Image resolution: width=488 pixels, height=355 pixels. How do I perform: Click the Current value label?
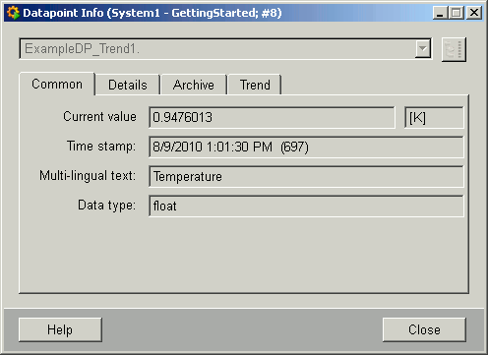pyautogui.click(x=99, y=116)
